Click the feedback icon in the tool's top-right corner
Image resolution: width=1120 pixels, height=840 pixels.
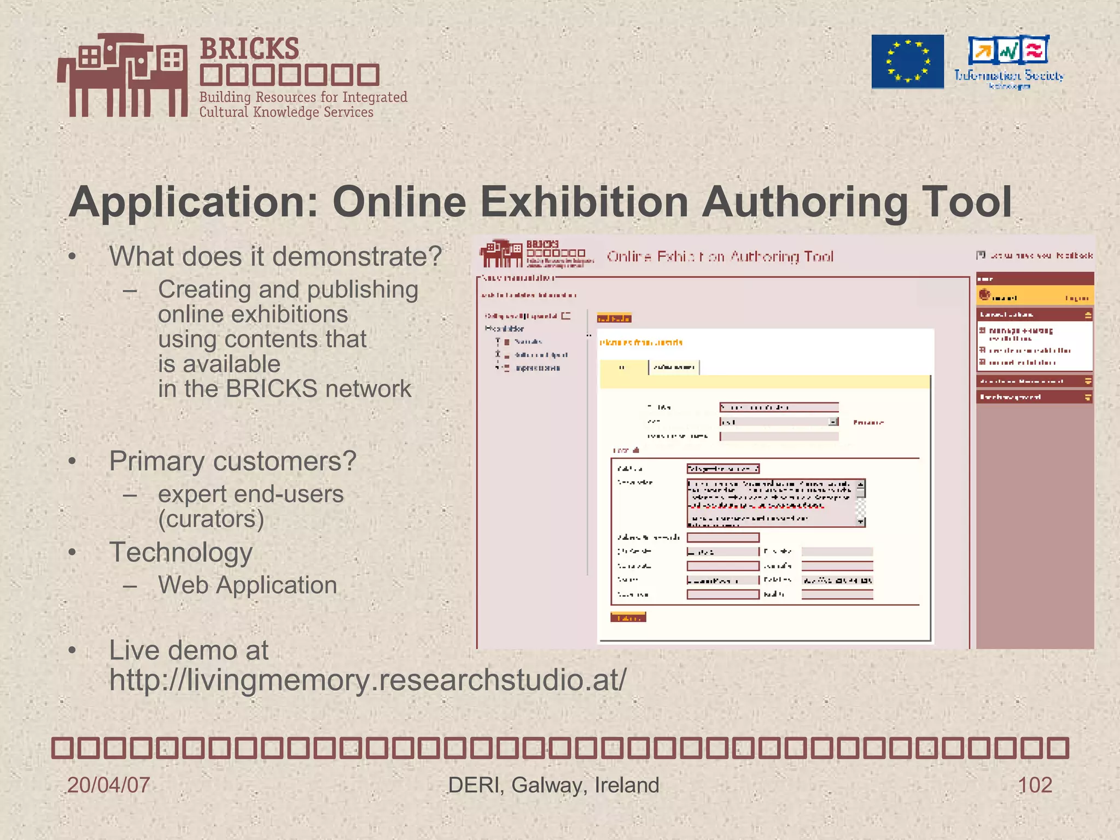click(x=981, y=255)
